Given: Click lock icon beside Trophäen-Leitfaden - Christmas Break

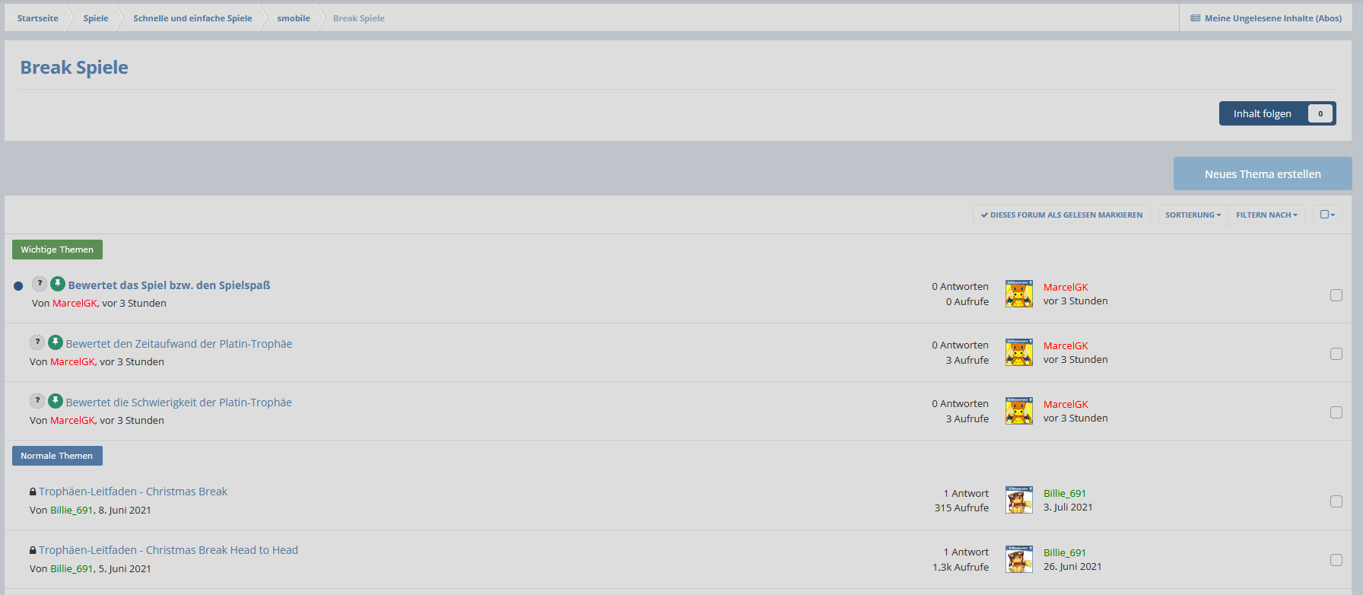Looking at the screenshot, I should click(x=33, y=492).
